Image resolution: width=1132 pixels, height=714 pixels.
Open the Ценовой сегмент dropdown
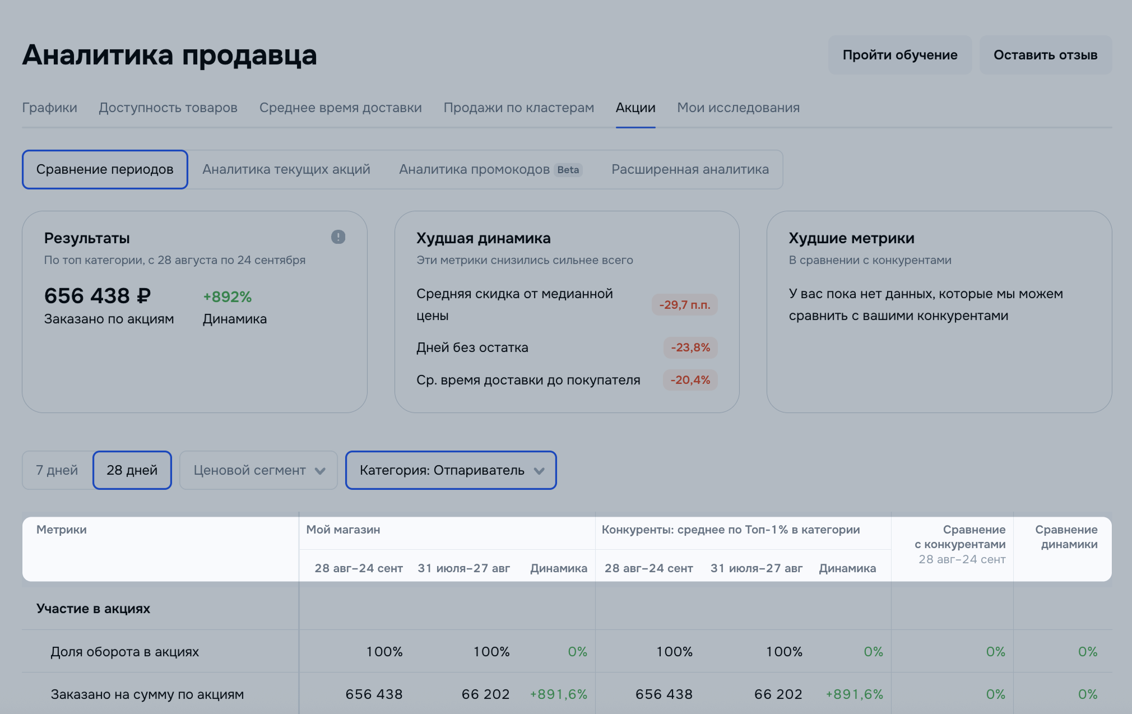[250, 470]
